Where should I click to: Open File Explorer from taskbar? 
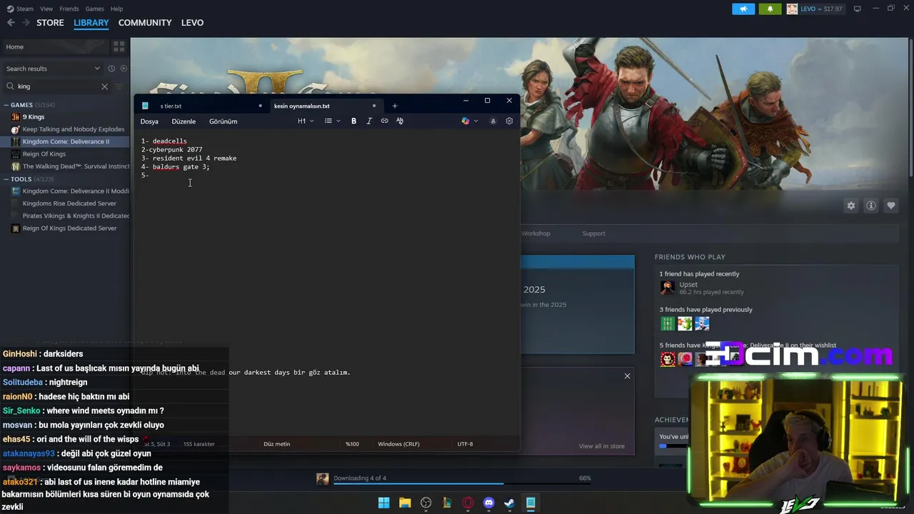point(405,503)
